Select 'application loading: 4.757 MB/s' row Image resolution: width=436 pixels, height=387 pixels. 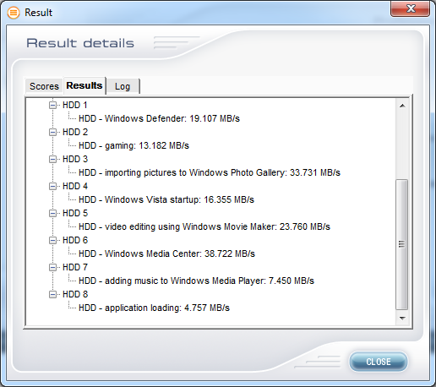click(154, 308)
